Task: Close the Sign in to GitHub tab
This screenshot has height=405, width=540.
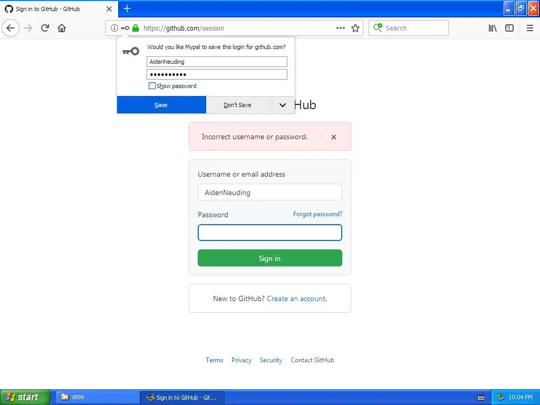Action: pyautogui.click(x=109, y=9)
